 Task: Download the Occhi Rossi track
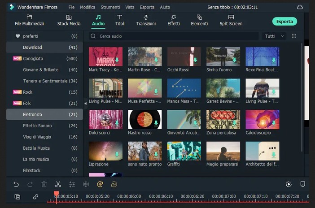click(x=195, y=60)
